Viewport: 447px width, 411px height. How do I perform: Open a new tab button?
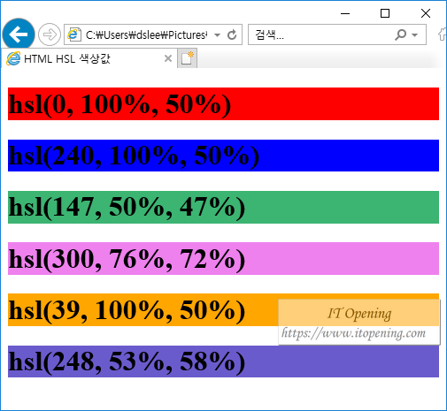(x=187, y=58)
